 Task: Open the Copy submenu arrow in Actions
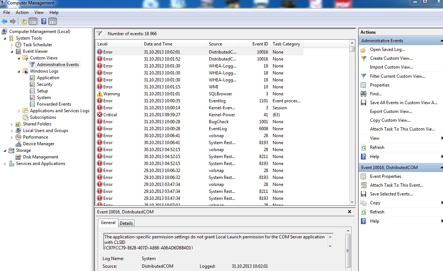tap(442, 203)
